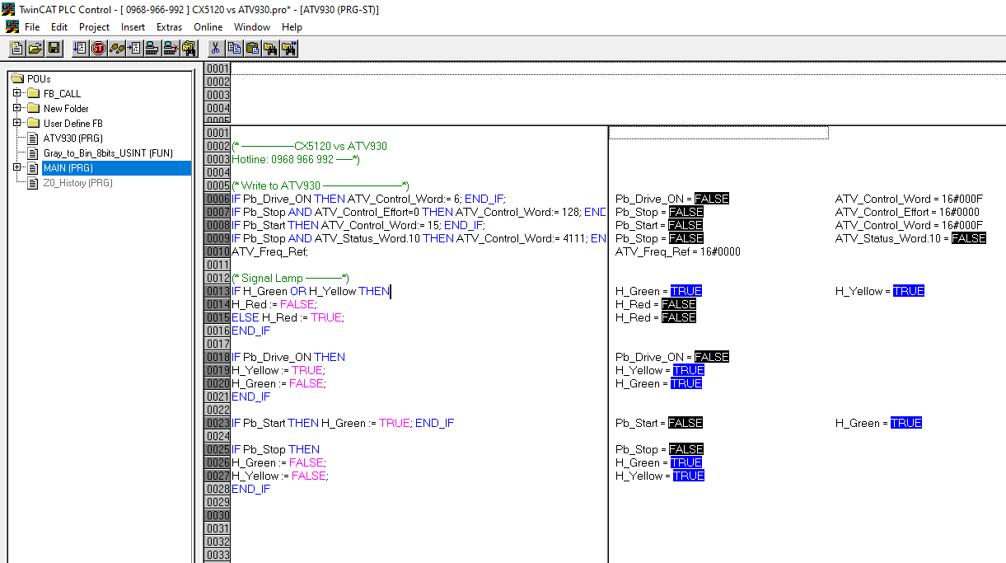Screen dimensions: 1006x563
Task: Click 'IF Pb_Stop THEN' code line
Action: 275,449
